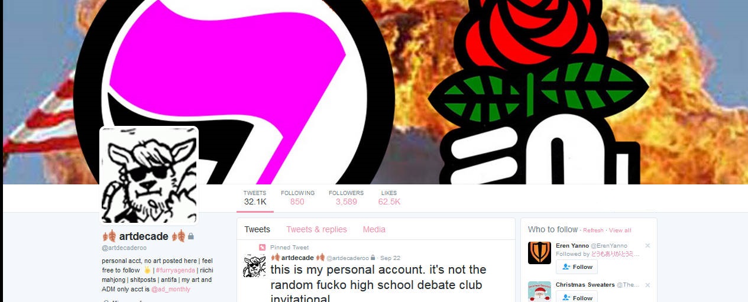Switch to the Tweets tab

[257, 229]
